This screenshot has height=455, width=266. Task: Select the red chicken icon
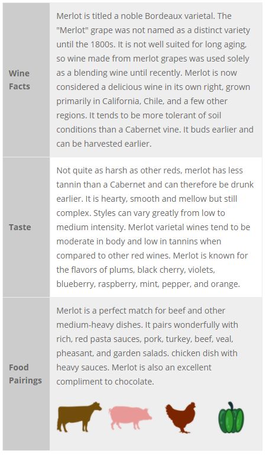click(180, 418)
